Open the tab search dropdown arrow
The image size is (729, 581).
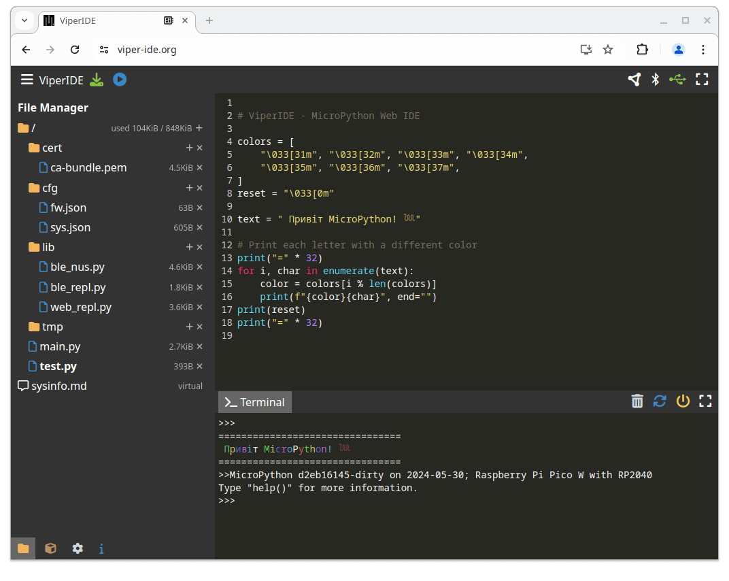24,20
